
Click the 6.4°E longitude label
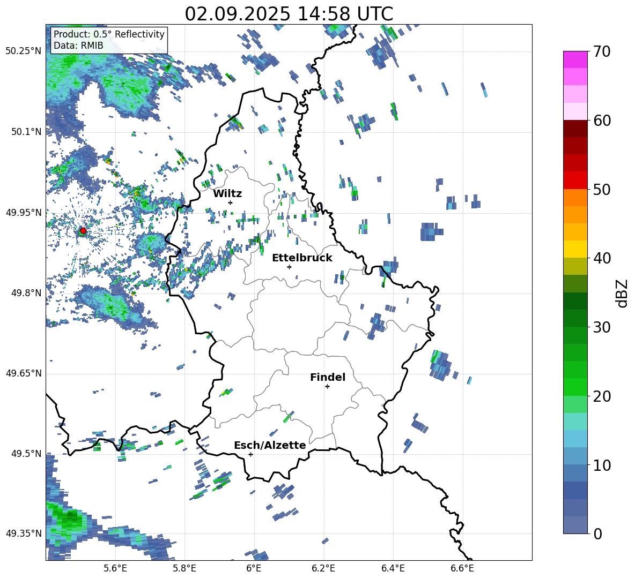[393, 569]
